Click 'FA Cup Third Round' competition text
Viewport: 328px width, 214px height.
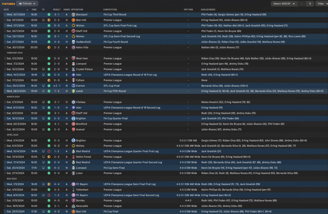[115, 15]
